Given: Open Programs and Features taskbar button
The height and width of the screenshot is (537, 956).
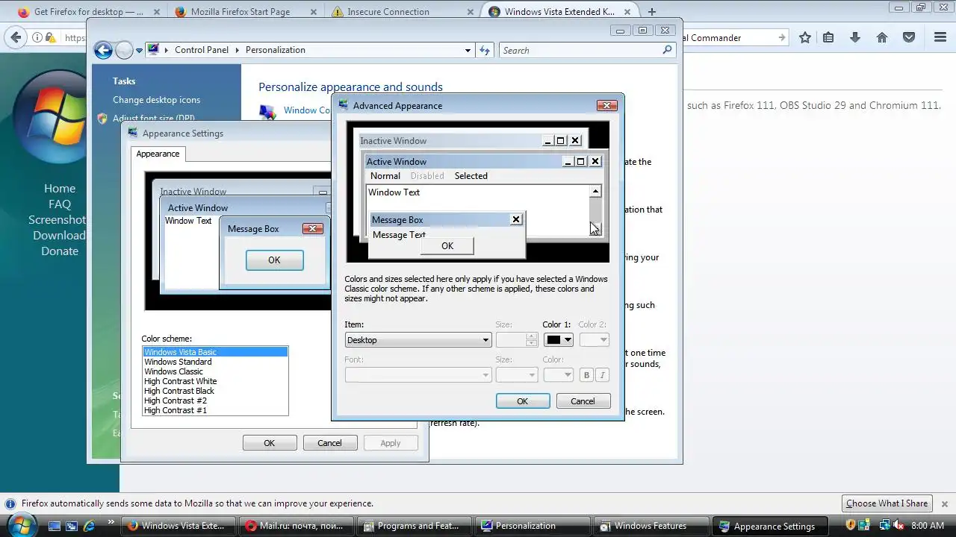Looking at the screenshot, I should [414, 526].
